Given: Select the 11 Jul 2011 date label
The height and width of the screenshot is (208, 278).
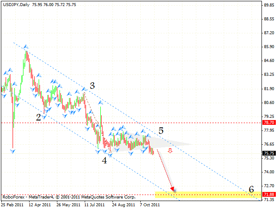Looking at the screenshot, I should (x=94, y=204).
